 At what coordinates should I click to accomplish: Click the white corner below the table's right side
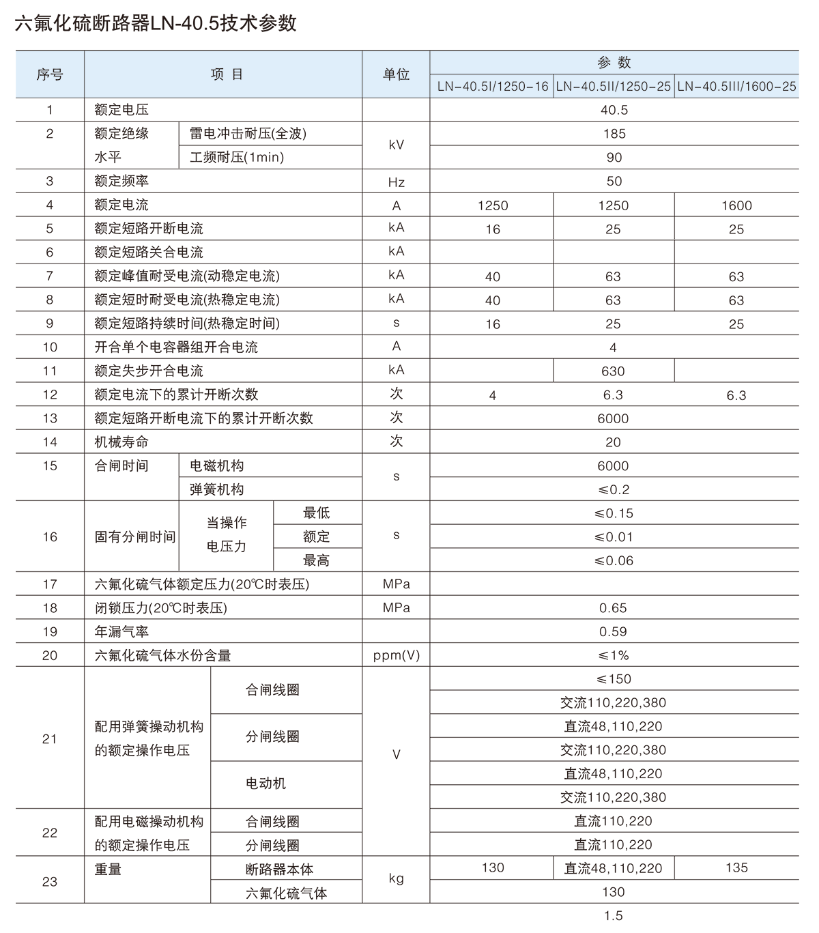(x=778, y=918)
